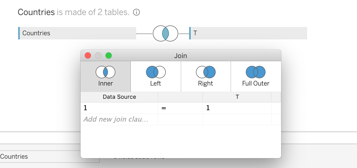
Task: Click the empty right-side cell of new join clause
Action: (237, 120)
